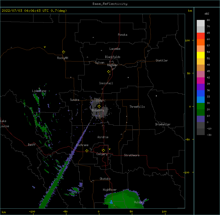220x215 pixels.
Task: Click the Innisfail town label
Action: pos(106,83)
